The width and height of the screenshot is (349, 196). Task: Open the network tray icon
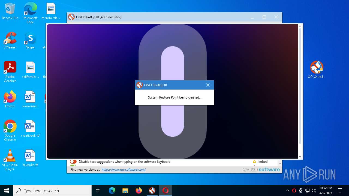(x=307, y=191)
